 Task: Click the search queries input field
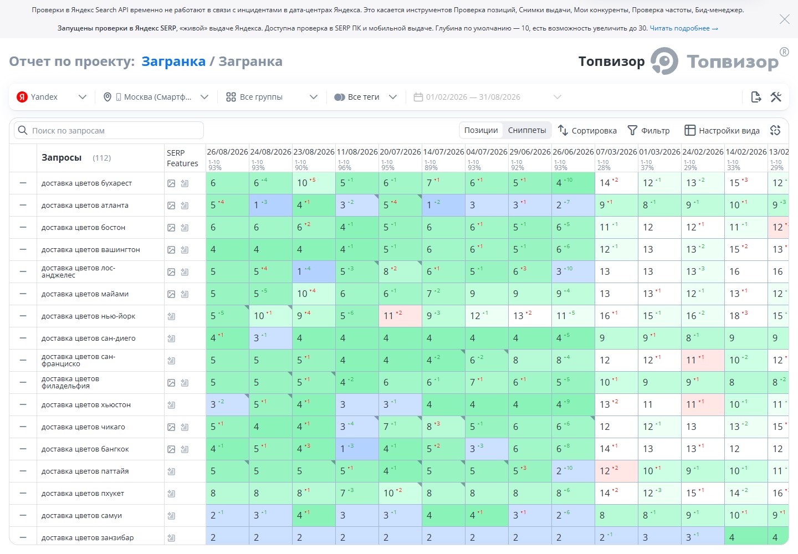tap(109, 130)
